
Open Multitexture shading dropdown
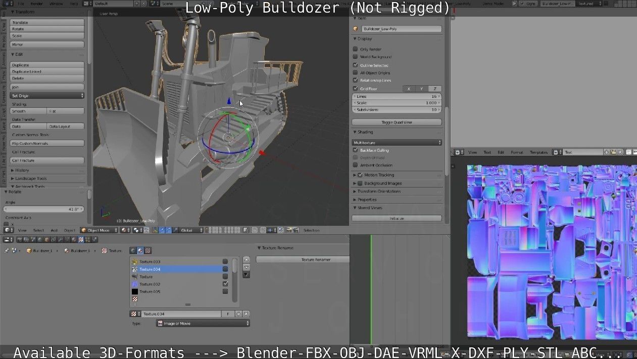click(x=397, y=143)
